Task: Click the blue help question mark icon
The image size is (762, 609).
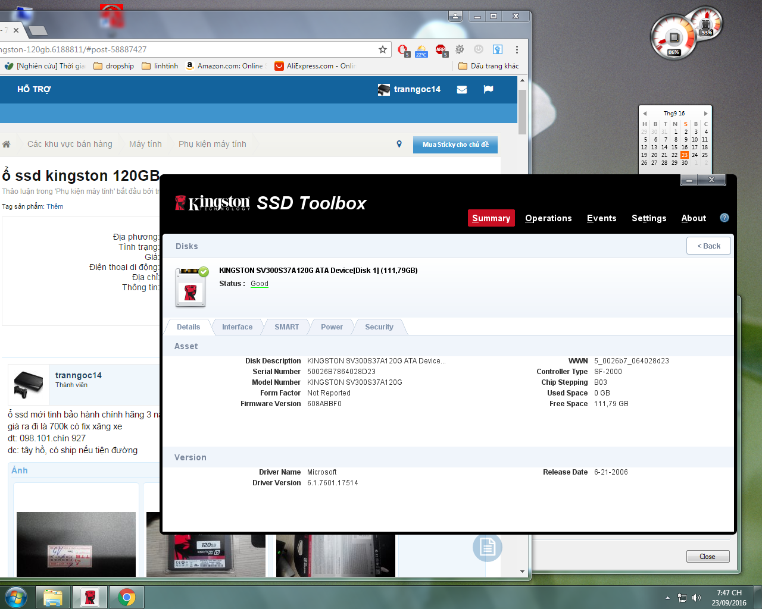Action: pyautogui.click(x=724, y=218)
